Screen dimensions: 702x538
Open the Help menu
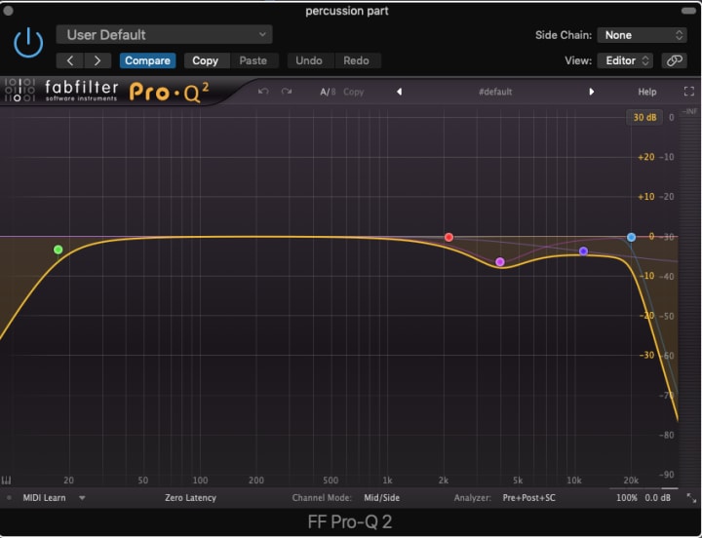tap(647, 92)
